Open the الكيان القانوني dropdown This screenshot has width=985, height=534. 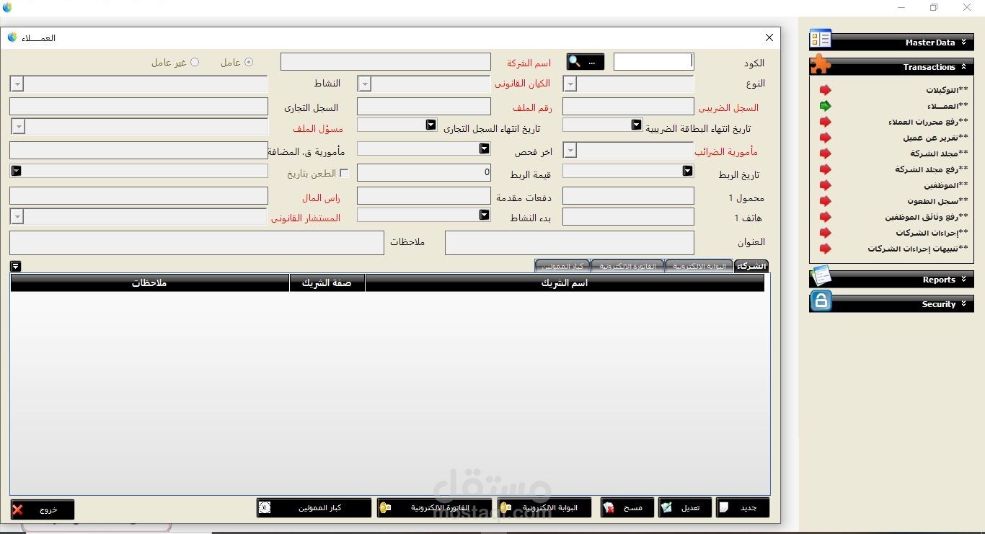(364, 84)
